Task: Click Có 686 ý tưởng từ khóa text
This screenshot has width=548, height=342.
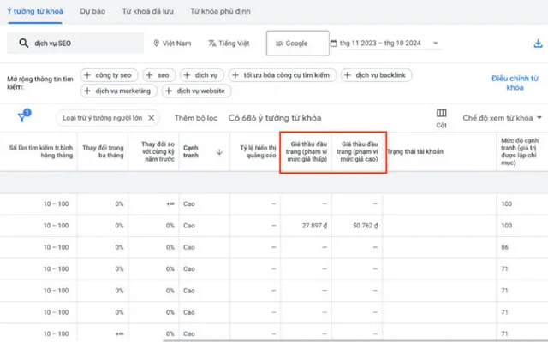Action: [x=275, y=118]
